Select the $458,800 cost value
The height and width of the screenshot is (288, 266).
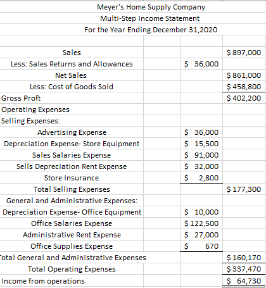[x=244, y=87]
